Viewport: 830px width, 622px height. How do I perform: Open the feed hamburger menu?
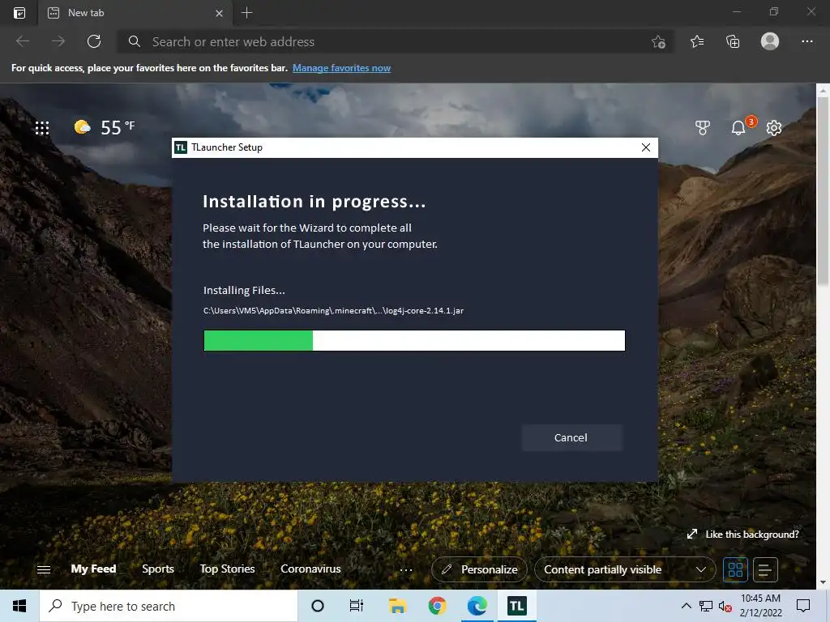(x=44, y=569)
